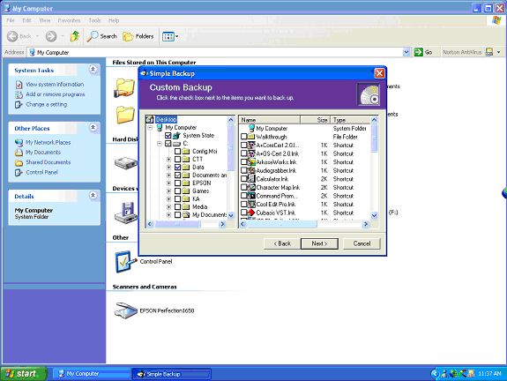Click the Back arrow in My Computer toolbar
Viewport: 507px width, 381px height.
(12, 36)
